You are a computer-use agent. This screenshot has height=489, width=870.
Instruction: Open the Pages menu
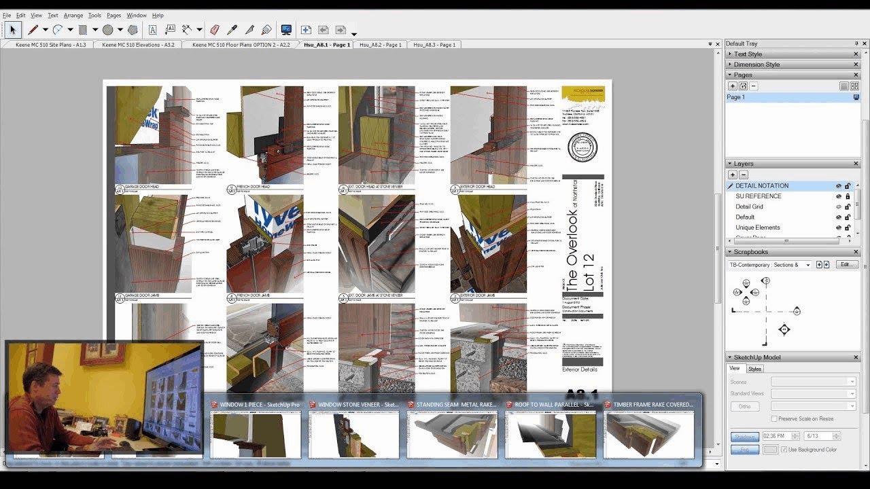click(x=114, y=15)
